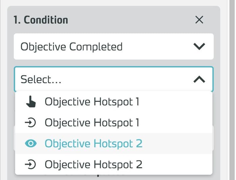Choose the click-type Objective Hotspot 1 option
236x180 pixels.
pyautogui.click(x=92, y=102)
